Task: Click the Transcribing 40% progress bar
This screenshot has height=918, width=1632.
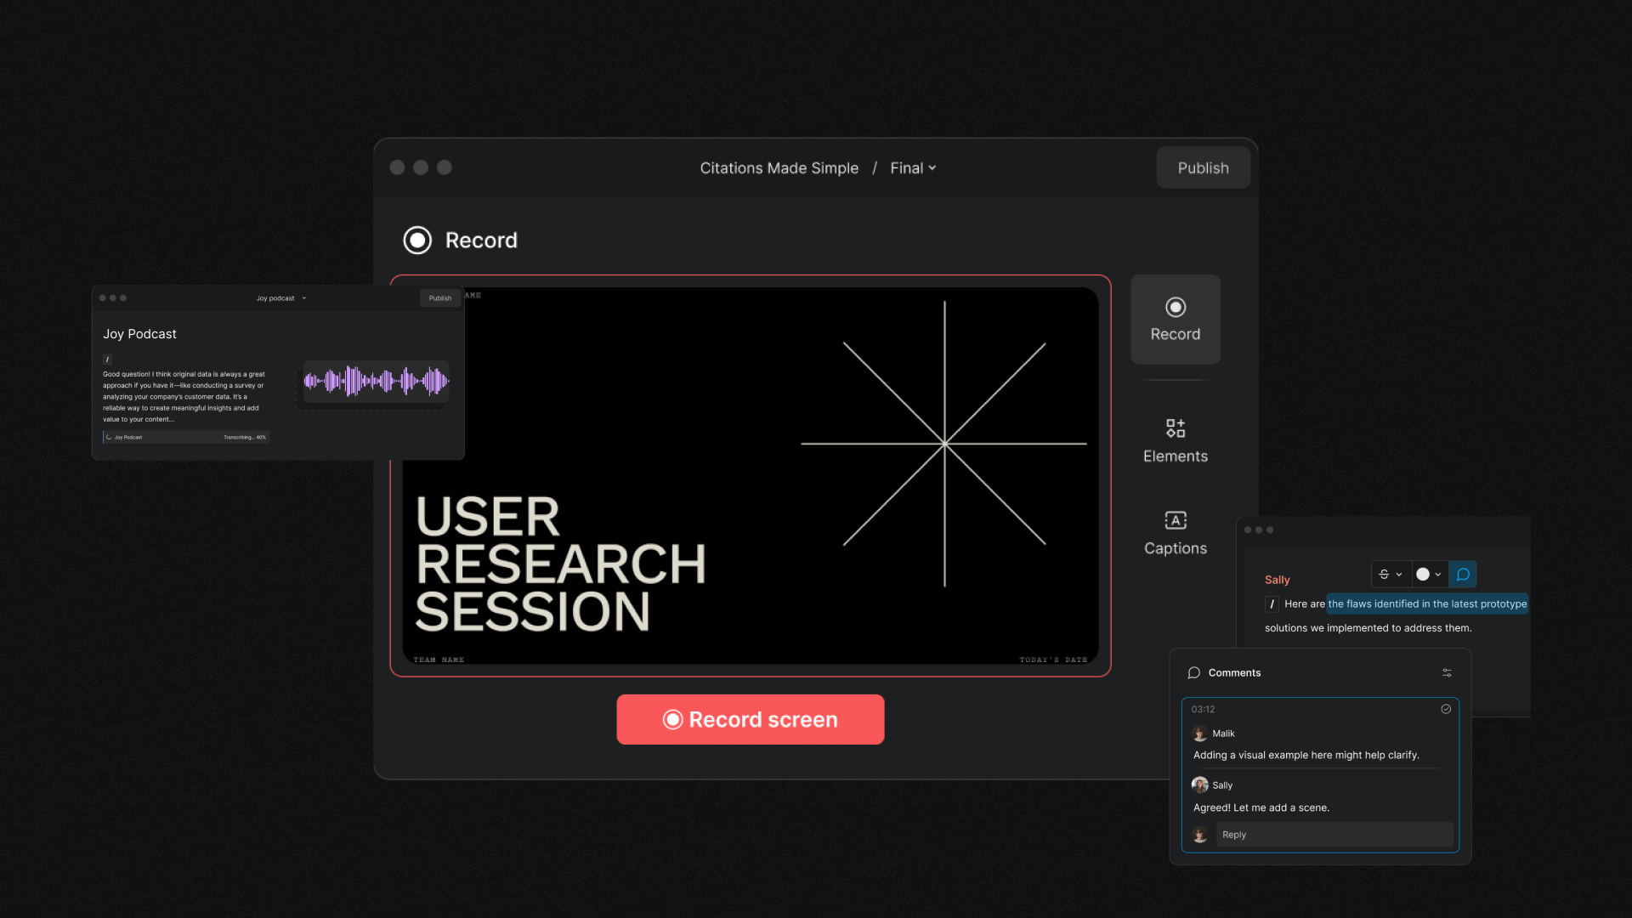Action: (x=186, y=437)
